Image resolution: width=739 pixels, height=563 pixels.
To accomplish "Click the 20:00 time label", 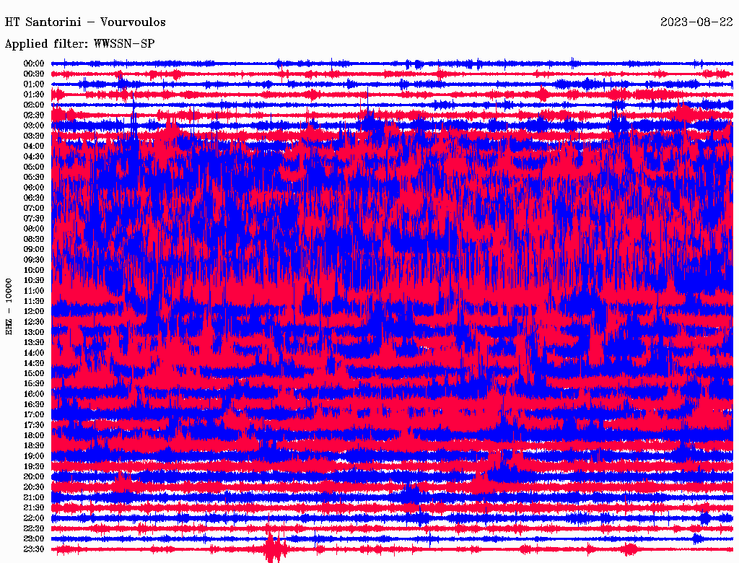I will tap(34, 476).
